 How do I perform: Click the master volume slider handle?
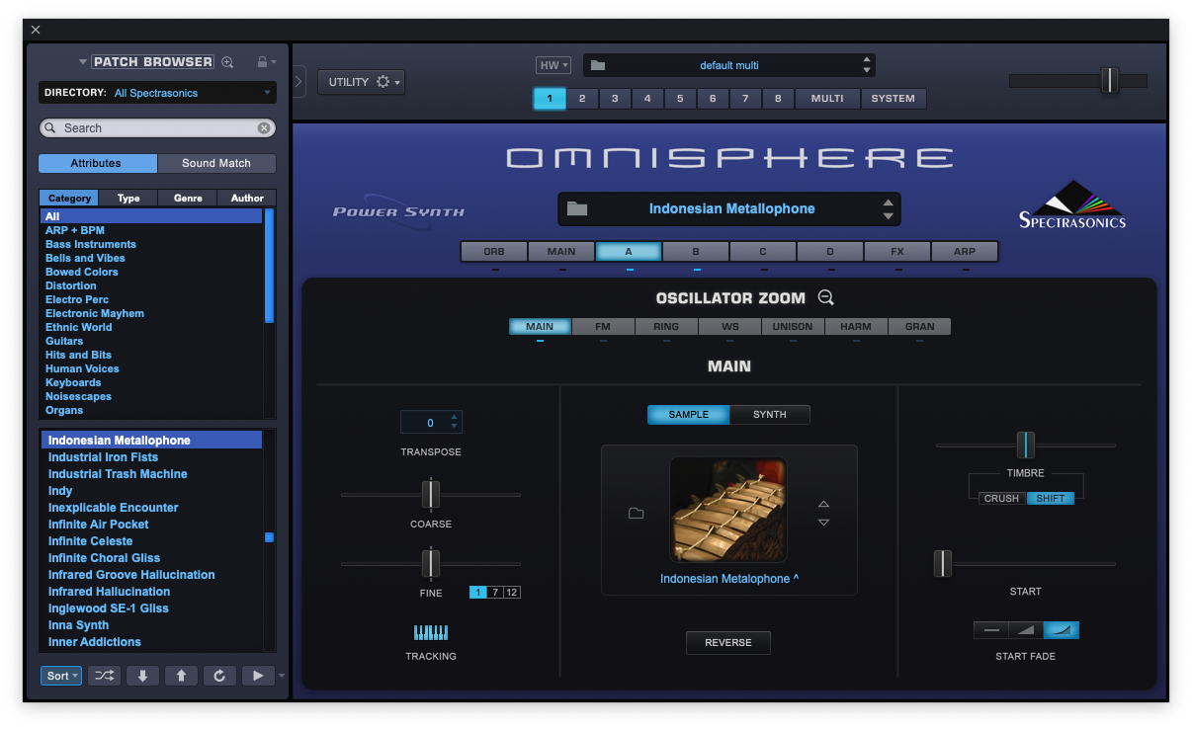[x=1110, y=81]
